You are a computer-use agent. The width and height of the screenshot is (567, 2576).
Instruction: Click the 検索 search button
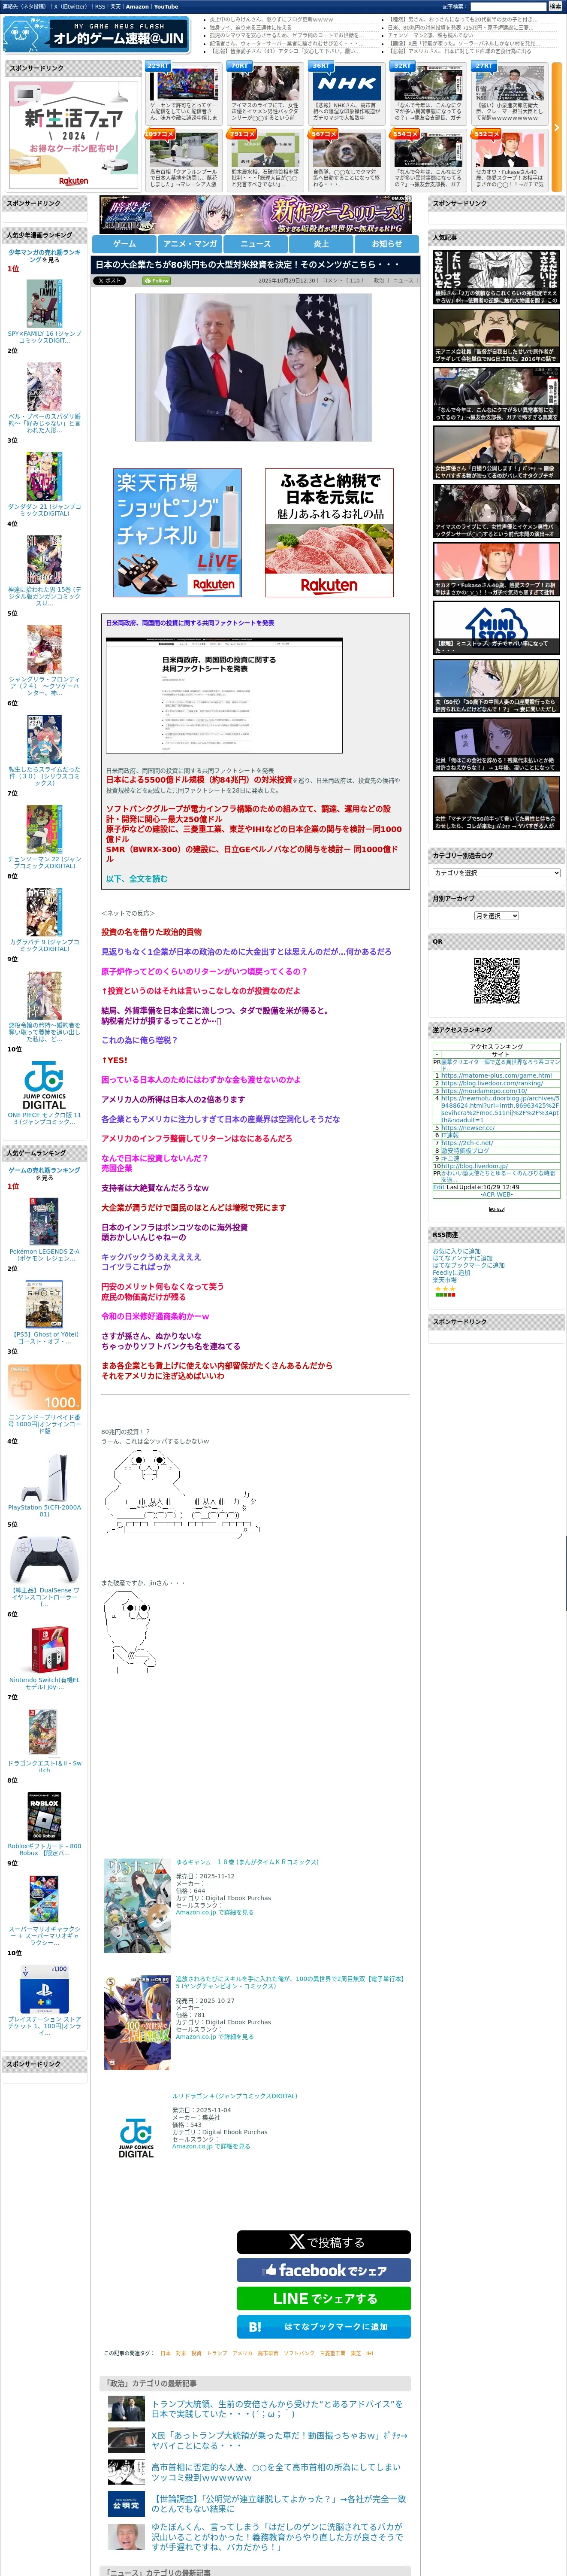pos(555,6)
